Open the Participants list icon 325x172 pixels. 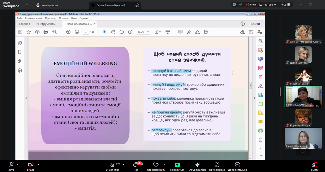coord(112,165)
